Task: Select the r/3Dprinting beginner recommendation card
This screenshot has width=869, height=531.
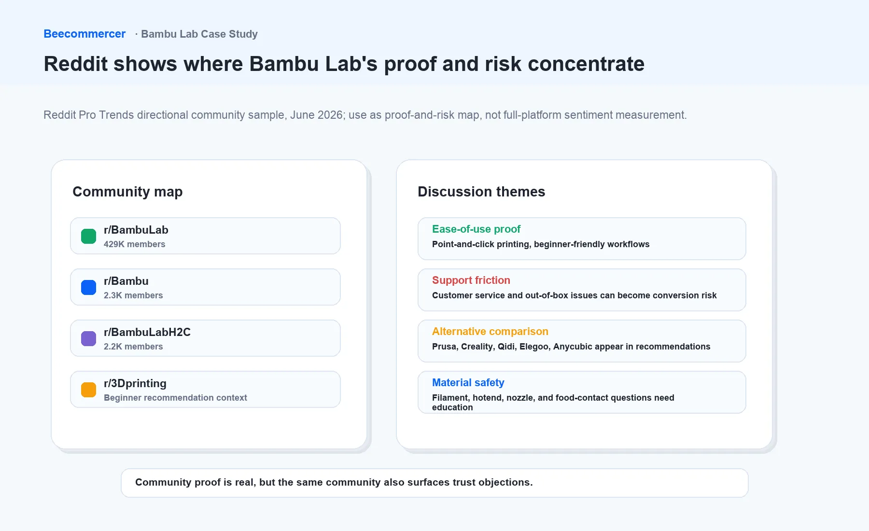Action: pyautogui.click(x=205, y=390)
